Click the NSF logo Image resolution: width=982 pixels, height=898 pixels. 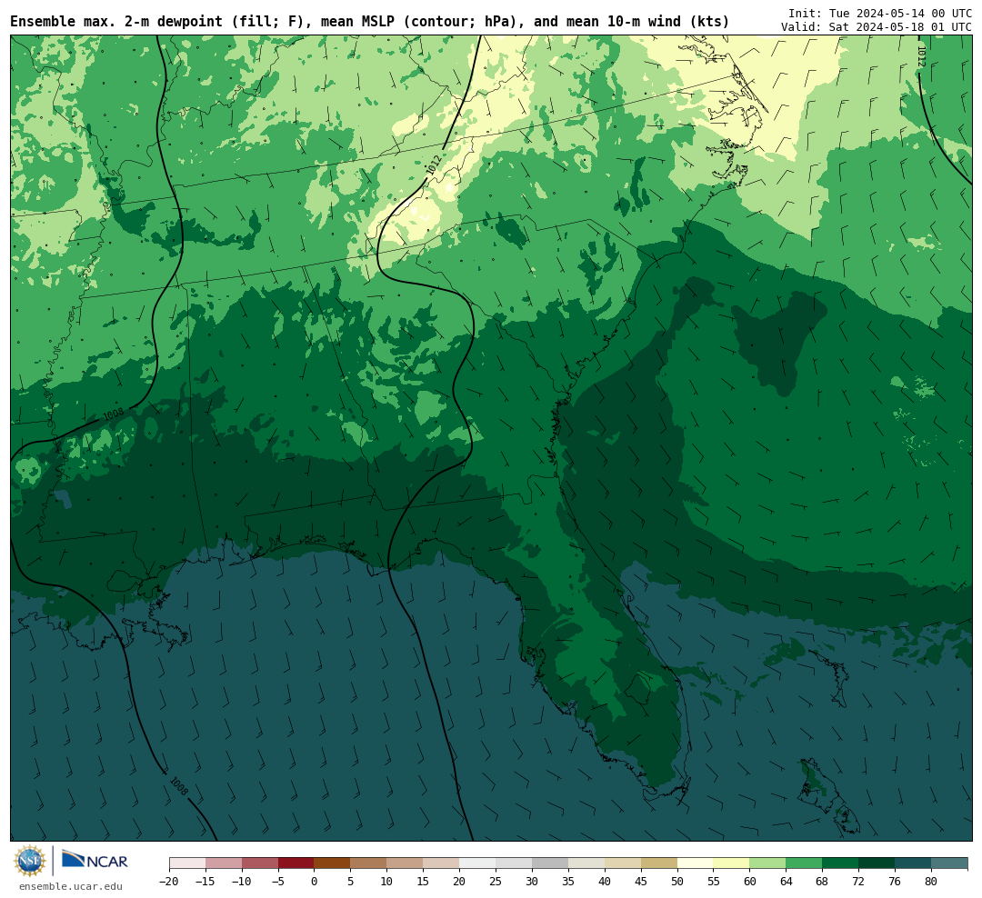pyautogui.click(x=29, y=862)
